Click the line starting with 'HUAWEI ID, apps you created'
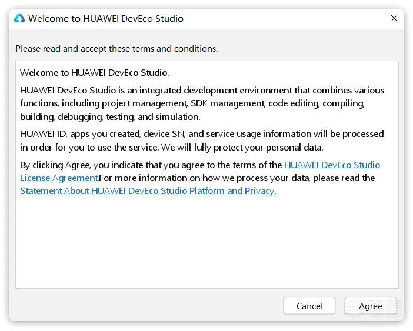 (202, 134)
